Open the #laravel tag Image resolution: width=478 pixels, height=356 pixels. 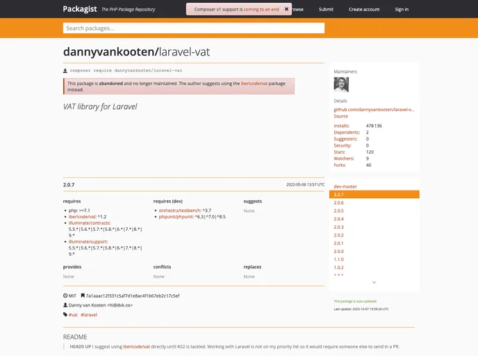coord(89,315)
